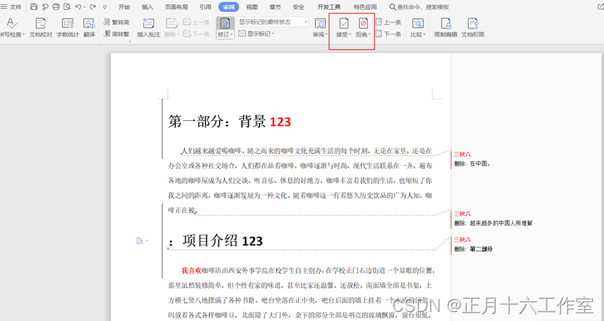
Task: Click the paste options icon beside 项目介绍
Action: click(139, 241)
